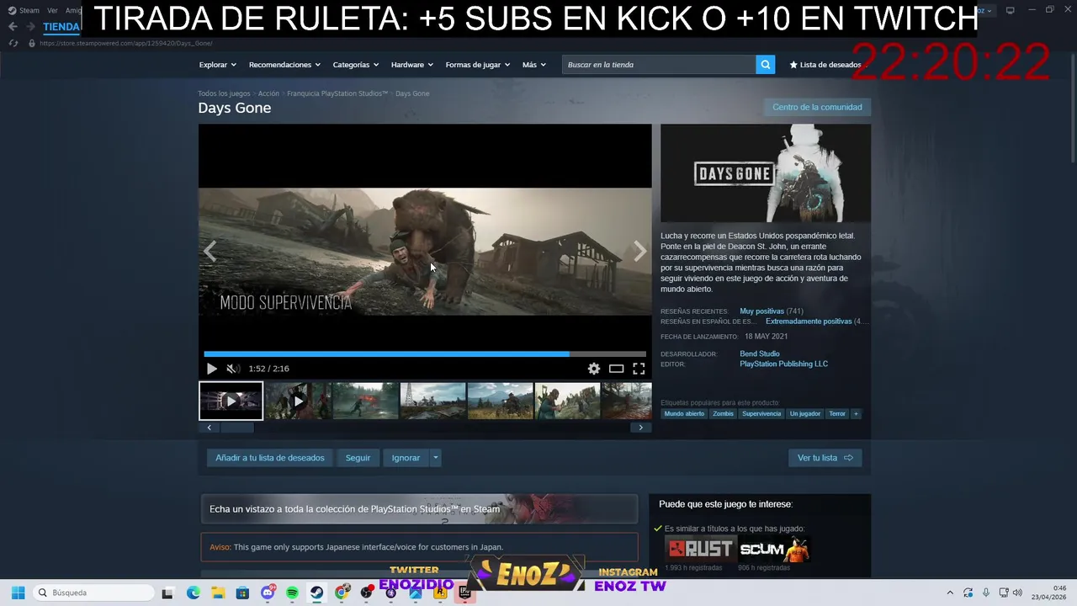Click the Seguir button
Viewport: 1077px width, 606px height.
(x=358, y=458)
